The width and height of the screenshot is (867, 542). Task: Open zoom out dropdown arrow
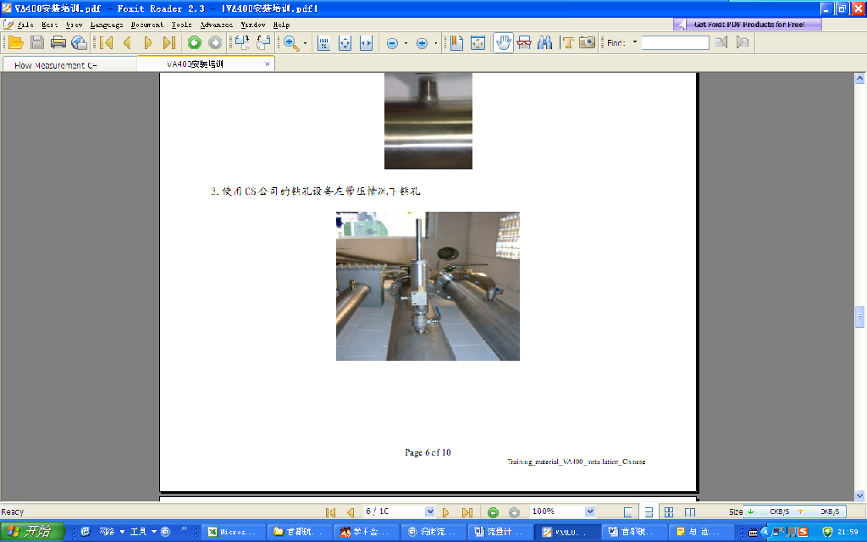coord(406,43)
